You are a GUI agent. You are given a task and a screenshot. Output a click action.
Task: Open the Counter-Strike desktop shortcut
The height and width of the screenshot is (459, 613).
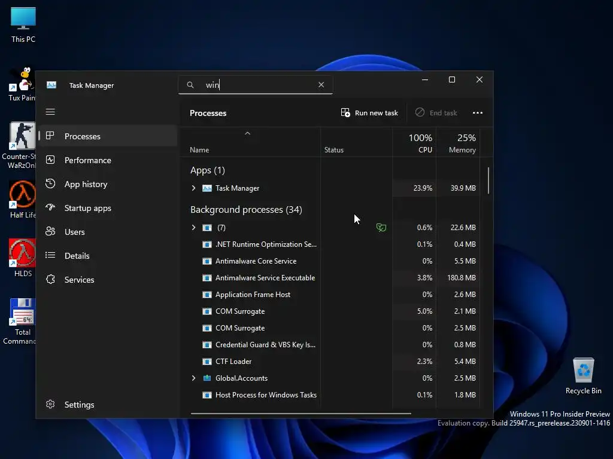pos(20,145)
